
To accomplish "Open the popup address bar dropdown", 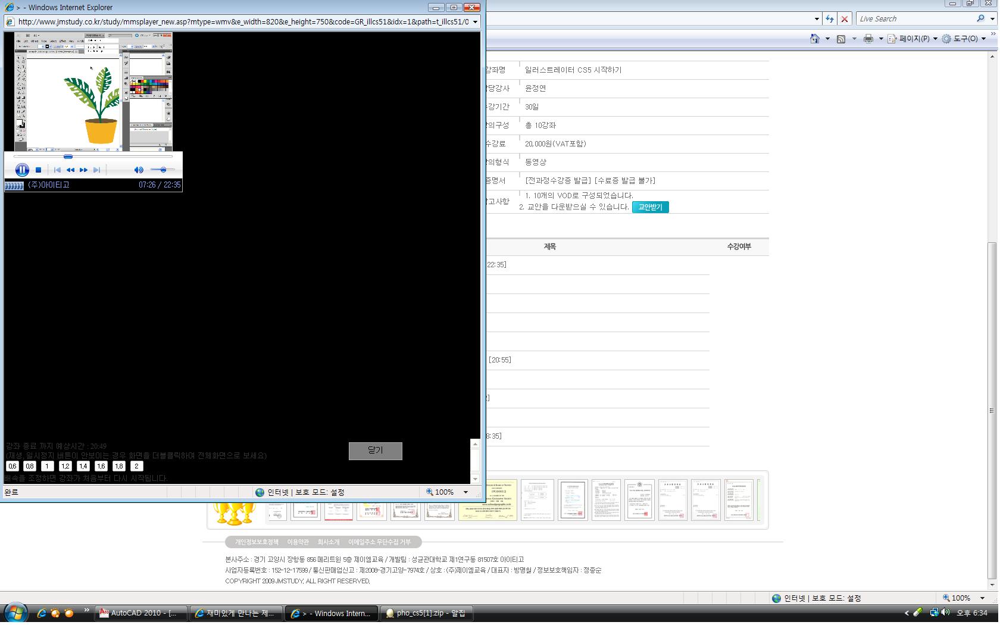I will coord(475,22).
